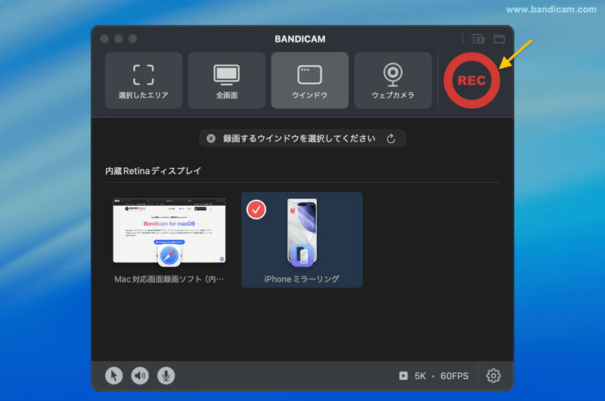This screenshot has height=401, width=605.
Task: Toggle mouse cursor recording icon
Action: [x=114, y=375]
